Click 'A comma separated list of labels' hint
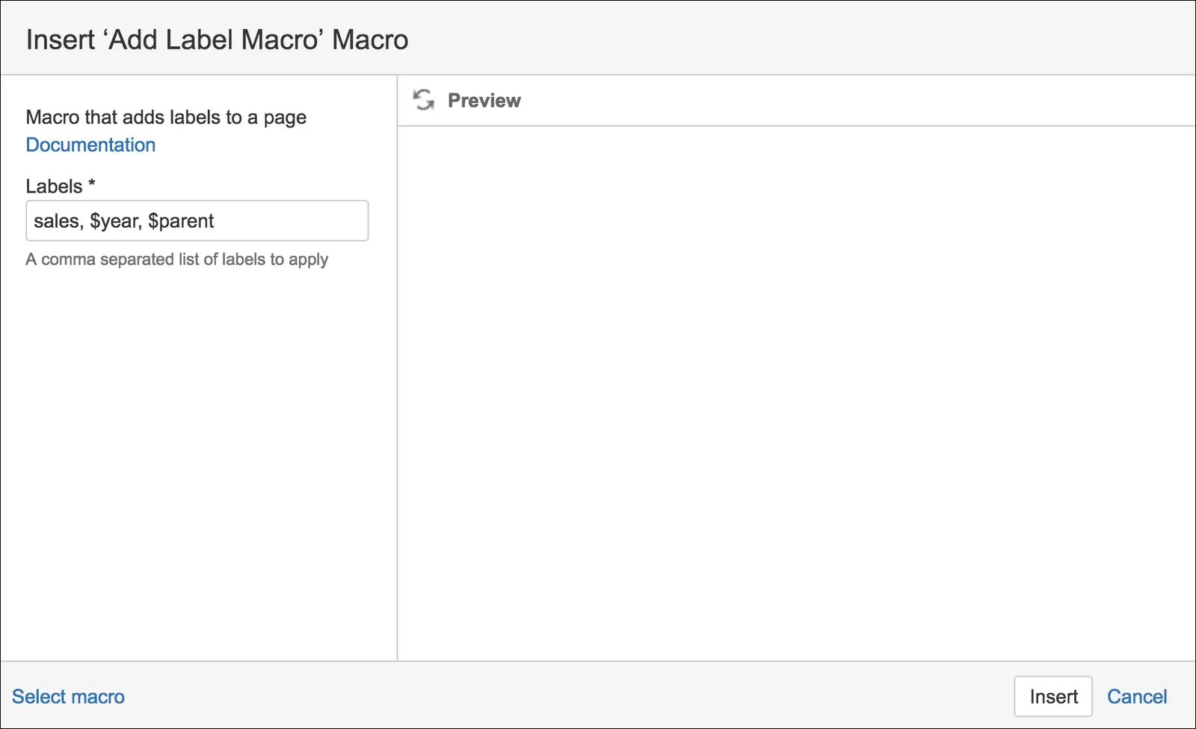Image resolution: width=1196 pixels, height=729 pixels. pos(177,259)
